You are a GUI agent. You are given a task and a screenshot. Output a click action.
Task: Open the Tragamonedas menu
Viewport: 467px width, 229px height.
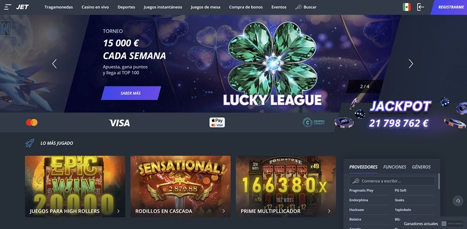[59, 7]
